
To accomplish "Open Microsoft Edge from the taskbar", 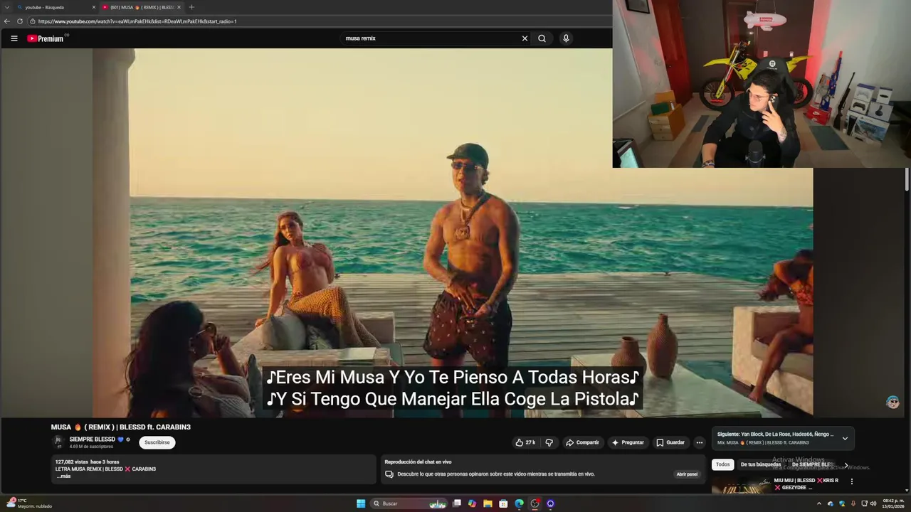I will pyautogui.click(x=519, y=503).
